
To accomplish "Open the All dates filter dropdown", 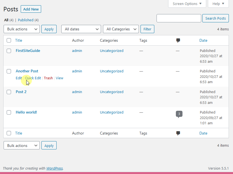I will [x=81, y=29].
